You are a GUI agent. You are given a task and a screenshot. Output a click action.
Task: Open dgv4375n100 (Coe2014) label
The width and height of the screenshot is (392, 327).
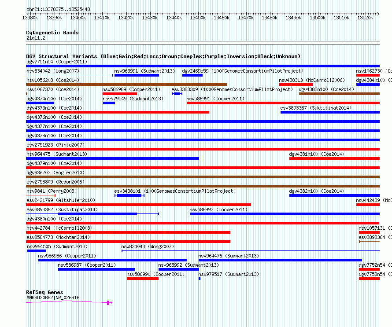click(x=54, y=108)
